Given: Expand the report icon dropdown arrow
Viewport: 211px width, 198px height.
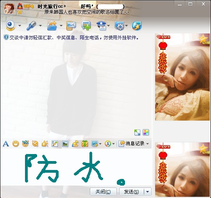Looking at the screenshot, I should click(109, 25).
